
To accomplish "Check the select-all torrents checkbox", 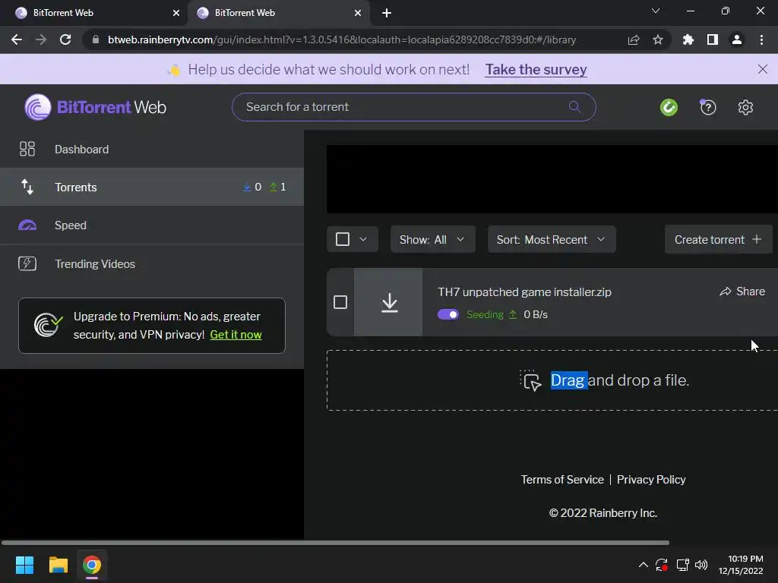I will click(343, 239).
